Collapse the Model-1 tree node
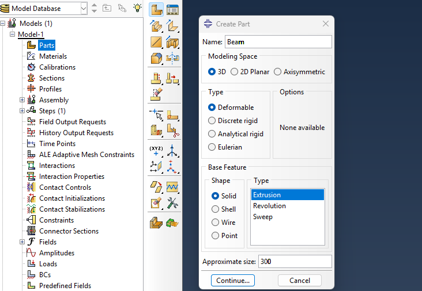The image size is (422, 291). [x=13, y=35]
